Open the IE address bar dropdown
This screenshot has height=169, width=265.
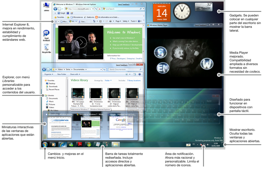tap(93, 9)
